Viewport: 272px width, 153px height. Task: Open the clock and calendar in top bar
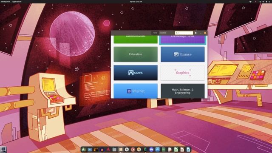[136, 2]
